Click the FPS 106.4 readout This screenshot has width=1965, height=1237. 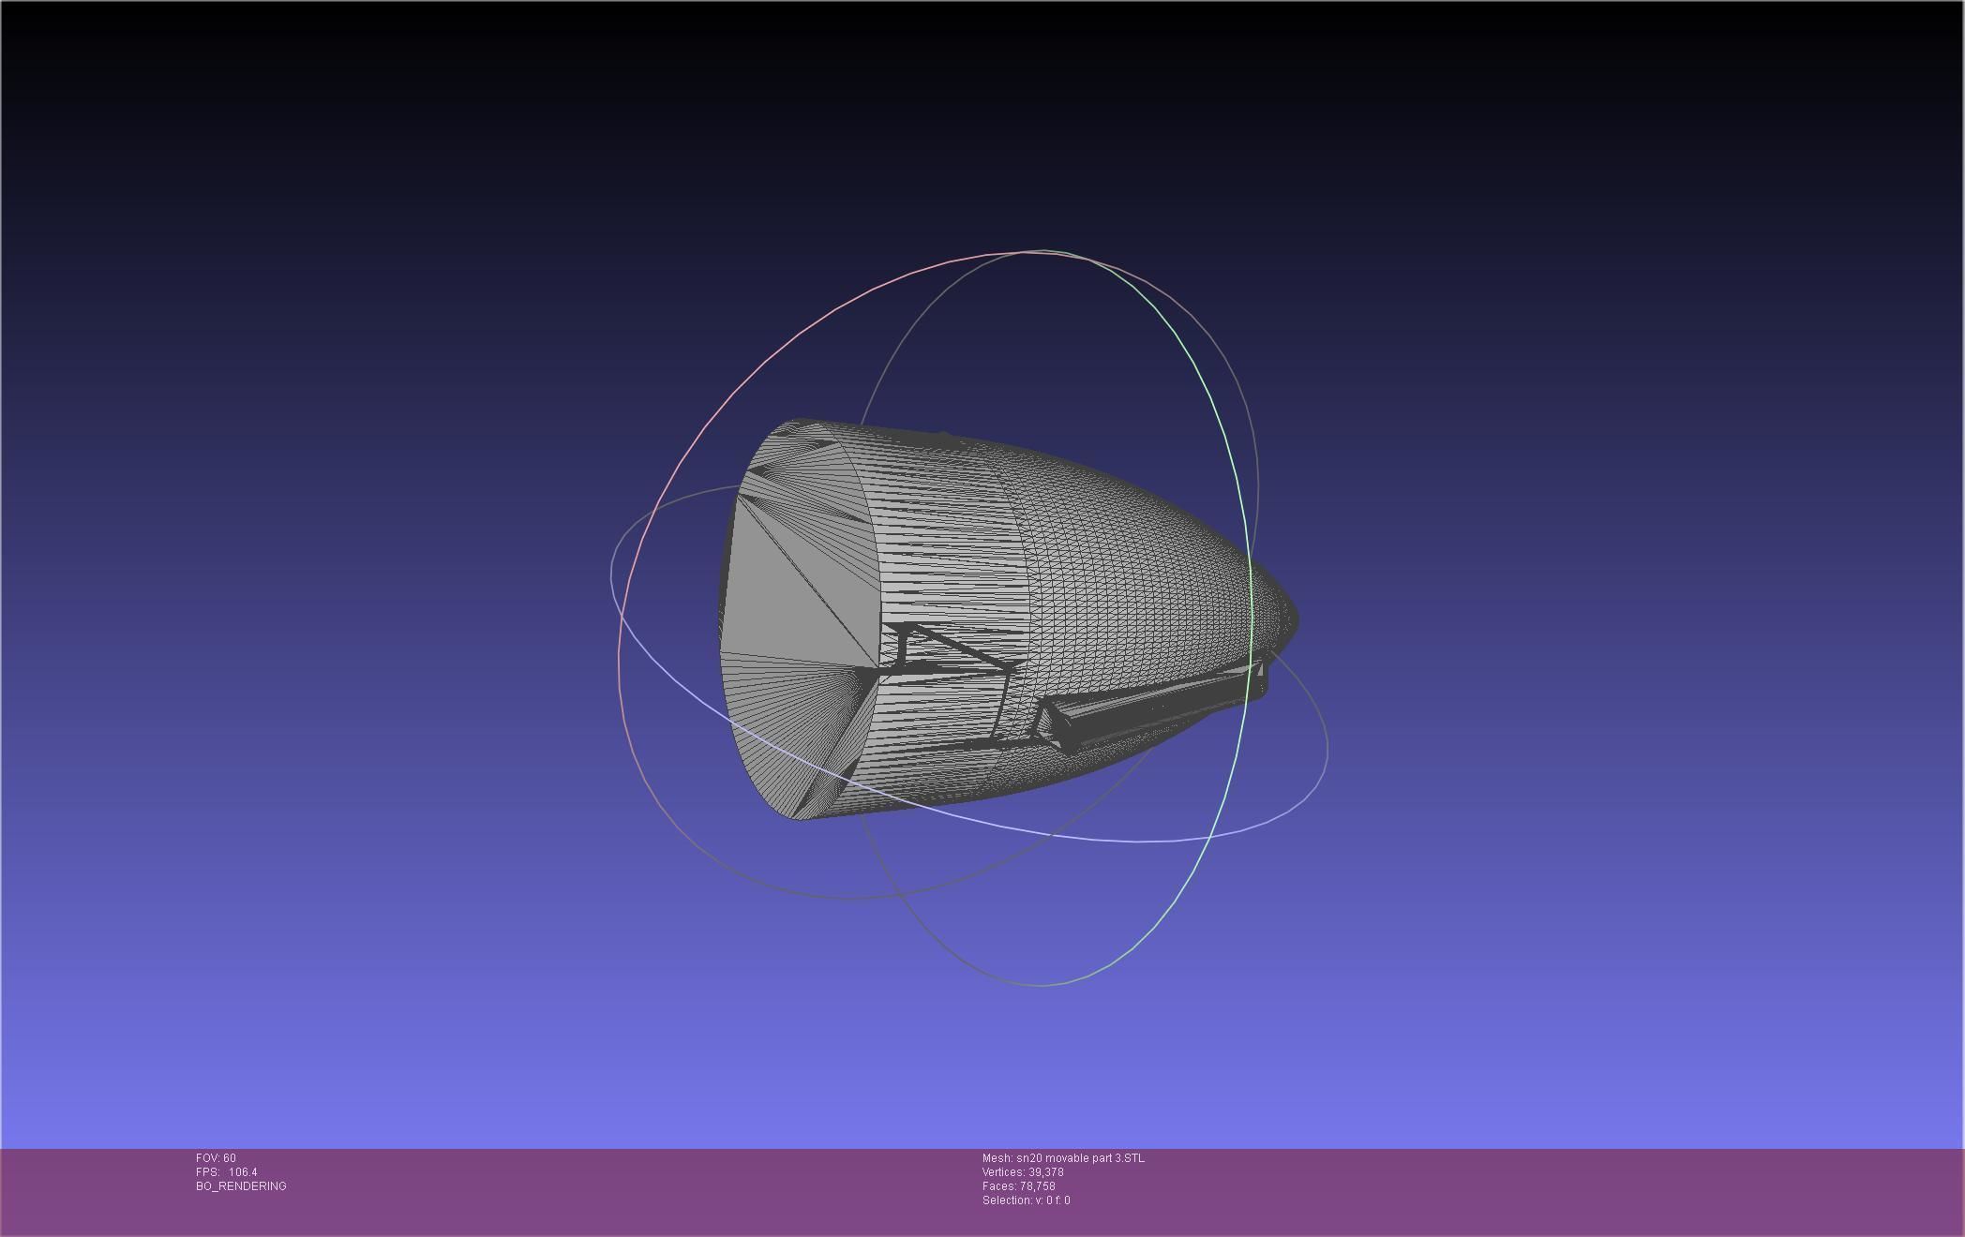(x=226, y=1172)
